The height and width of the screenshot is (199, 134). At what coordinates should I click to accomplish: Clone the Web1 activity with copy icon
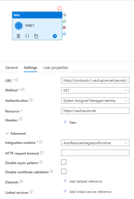point(36,36)
